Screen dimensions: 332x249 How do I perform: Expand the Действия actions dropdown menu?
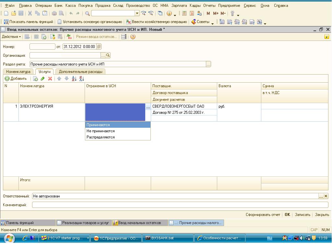click(11, 37)
